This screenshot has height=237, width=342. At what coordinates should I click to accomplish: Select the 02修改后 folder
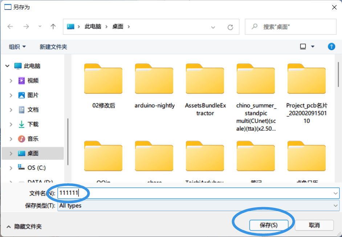[103, 86]
